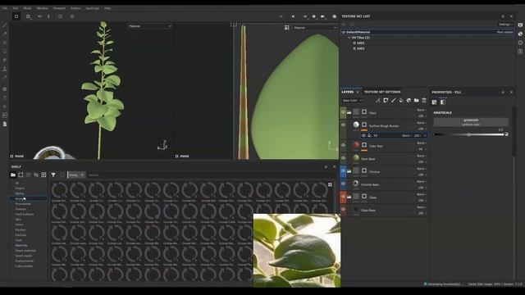525x295 pixels.
Task: Add a paint layer via brush icon
Action: pos(394,100)
